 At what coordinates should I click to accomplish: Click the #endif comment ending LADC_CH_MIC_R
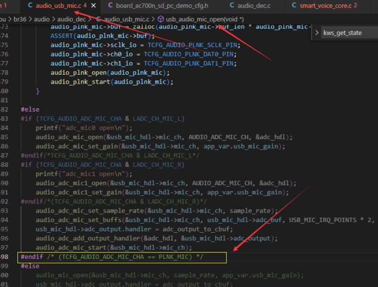(x=114, y=202)
